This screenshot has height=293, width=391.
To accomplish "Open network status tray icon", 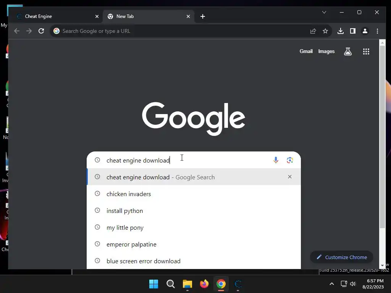I will (x=344, y=284).
